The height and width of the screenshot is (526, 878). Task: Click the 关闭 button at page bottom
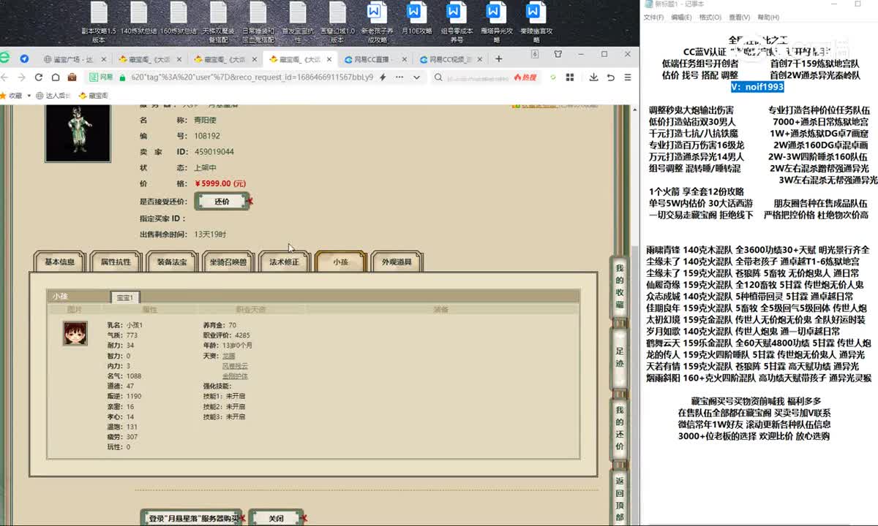pyautogui.click(x=276, y=518)
